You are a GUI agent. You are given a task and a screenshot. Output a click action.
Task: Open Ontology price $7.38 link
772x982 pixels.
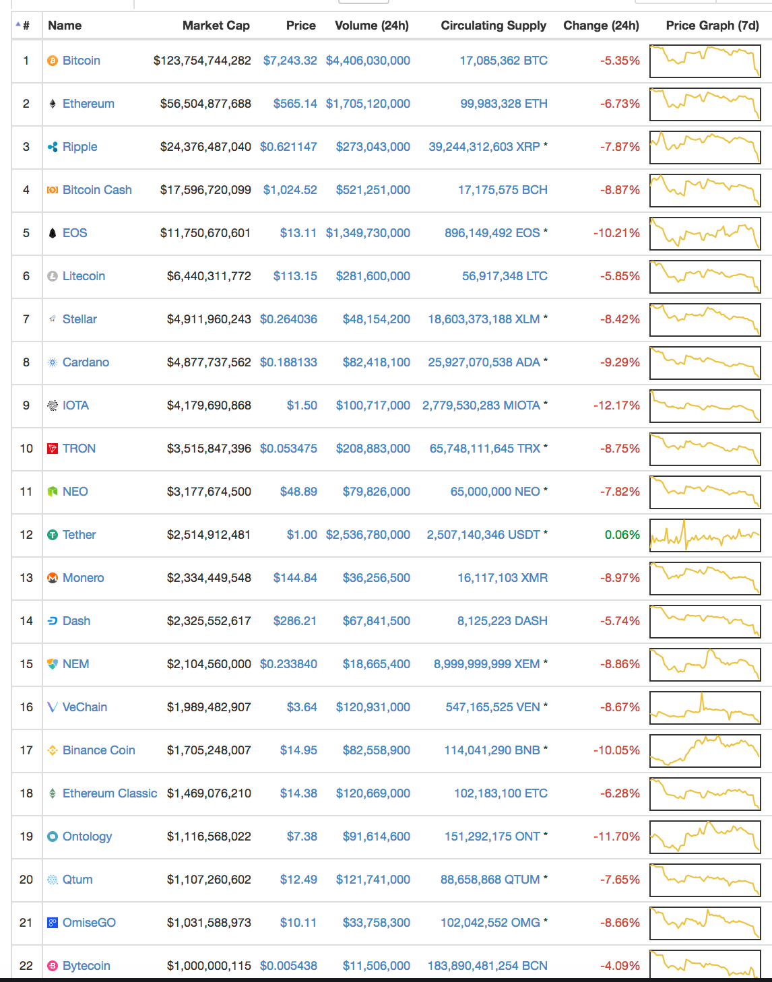click(x=302, y=837)
